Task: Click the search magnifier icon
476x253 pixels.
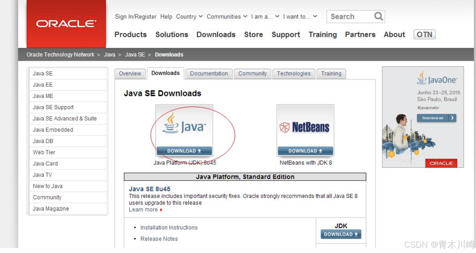Action: (x=378, y=16)
